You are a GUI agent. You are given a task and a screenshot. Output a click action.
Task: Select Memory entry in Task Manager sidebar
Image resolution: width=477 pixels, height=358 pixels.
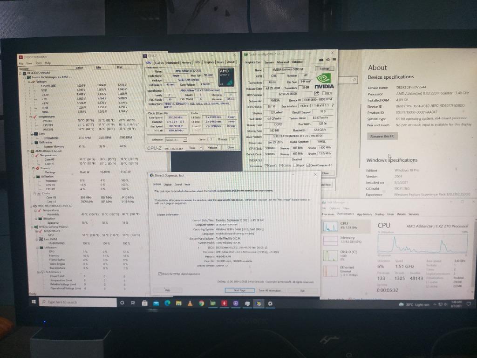click(347, 240)
